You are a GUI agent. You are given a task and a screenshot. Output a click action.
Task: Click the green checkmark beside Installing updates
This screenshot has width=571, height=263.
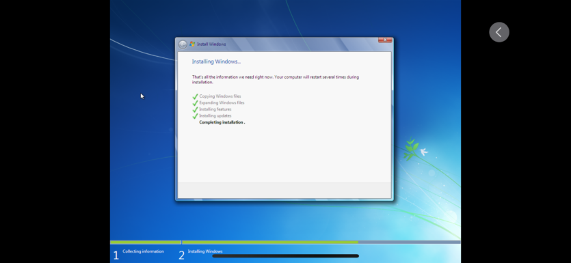coord(195,116)
